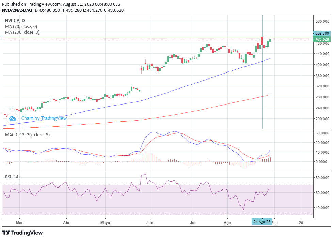
Task: Click the Mar label on time axis
Action: click(19, 223)
